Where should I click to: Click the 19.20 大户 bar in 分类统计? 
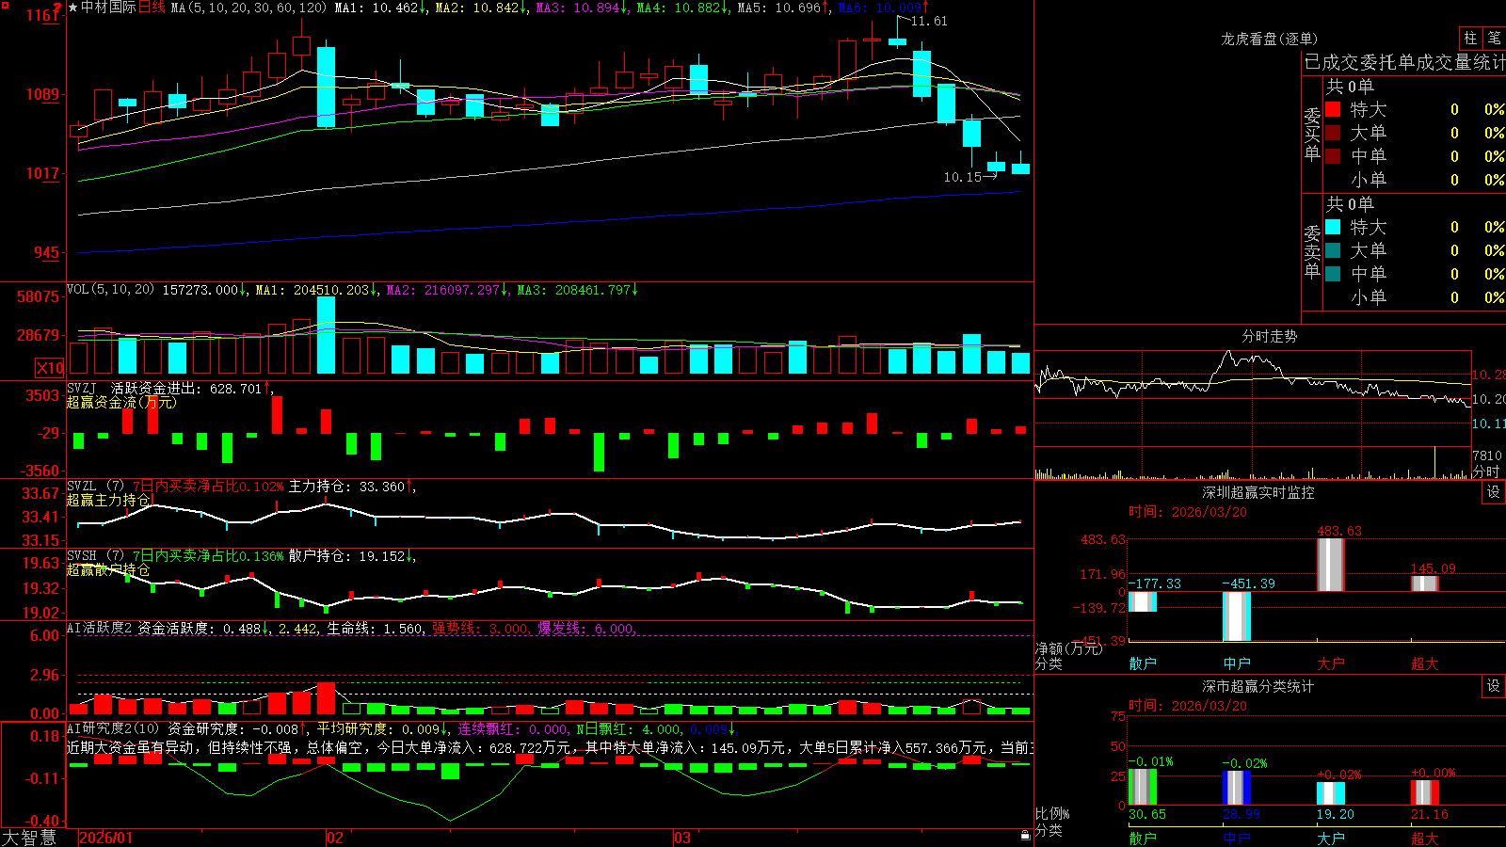click(1330, 793)
